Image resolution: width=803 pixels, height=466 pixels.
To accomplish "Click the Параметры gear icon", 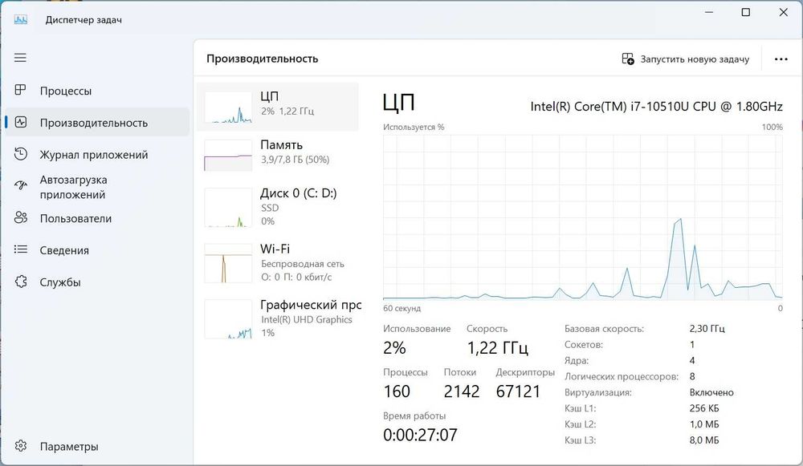I will [21, 445].
